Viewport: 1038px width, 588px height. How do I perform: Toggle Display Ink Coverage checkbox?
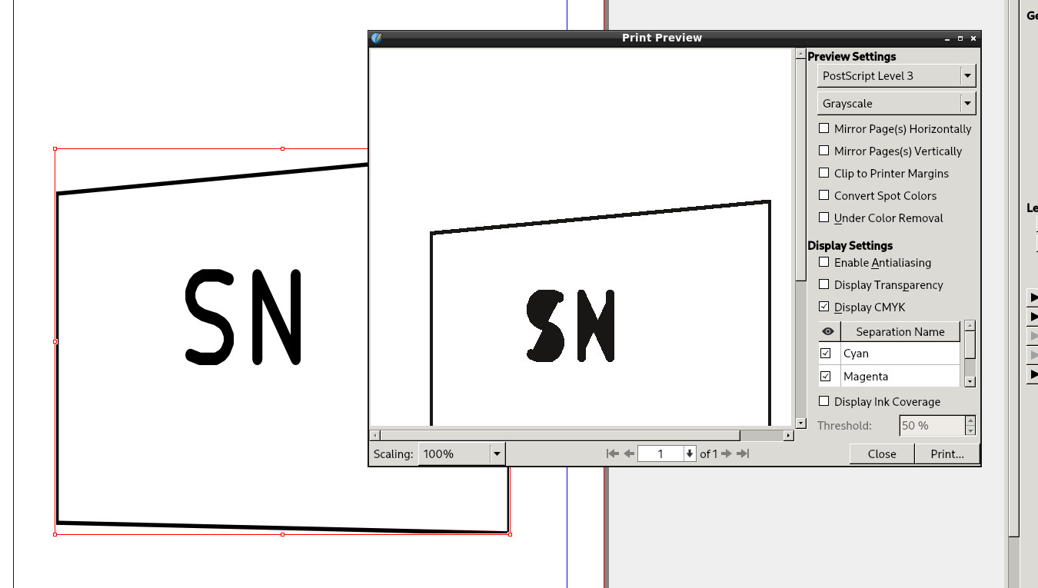[824, 401]
